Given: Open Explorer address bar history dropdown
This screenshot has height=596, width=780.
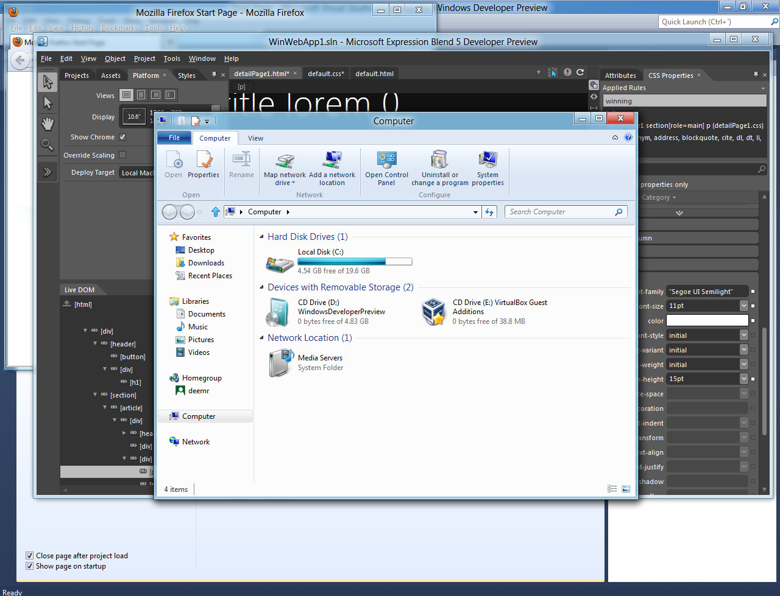Looking at the screenshot, I should [475, 212].
